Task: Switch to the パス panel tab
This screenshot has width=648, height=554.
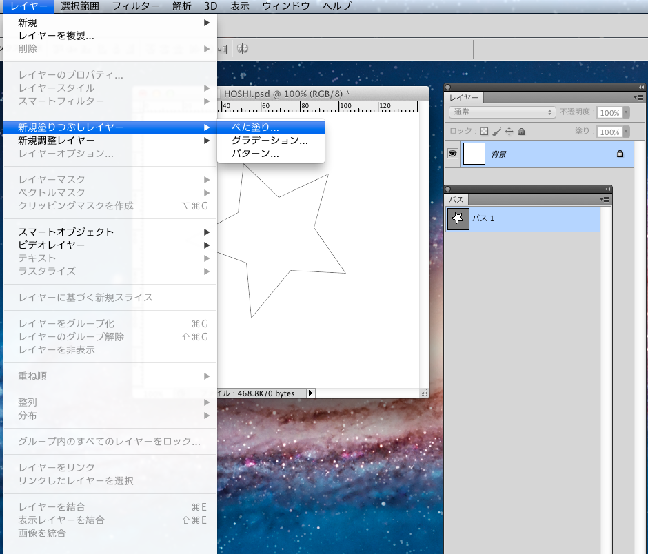Action: [x=456, y=199]
